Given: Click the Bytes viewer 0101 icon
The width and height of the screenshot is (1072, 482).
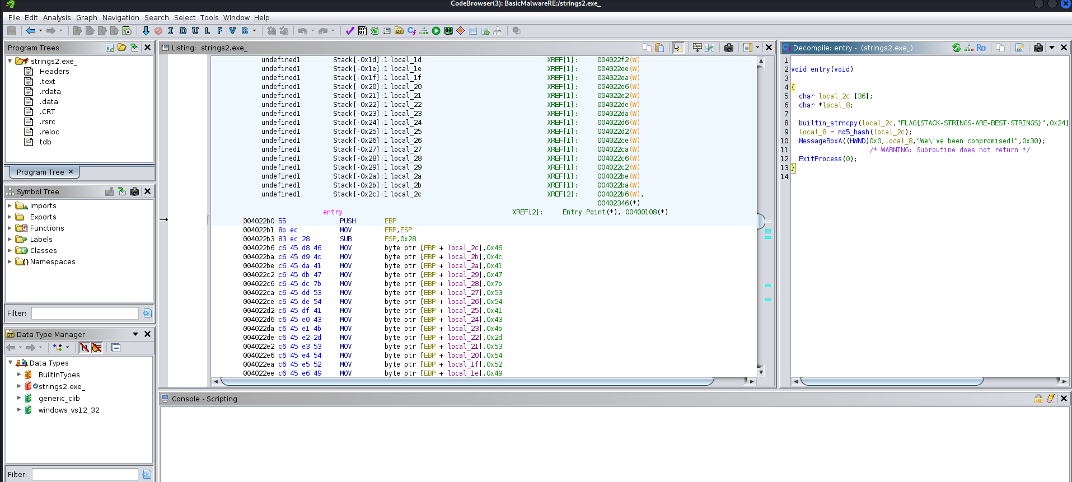Looking at the screenshot, I should [362, 31].
